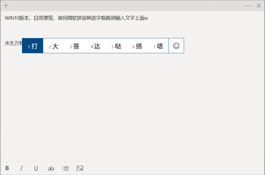Image resolution: width=265 pixels, height=175 pixels.
Task: Choose IME candidate 3 答
Action: click(x=74, y=46)
